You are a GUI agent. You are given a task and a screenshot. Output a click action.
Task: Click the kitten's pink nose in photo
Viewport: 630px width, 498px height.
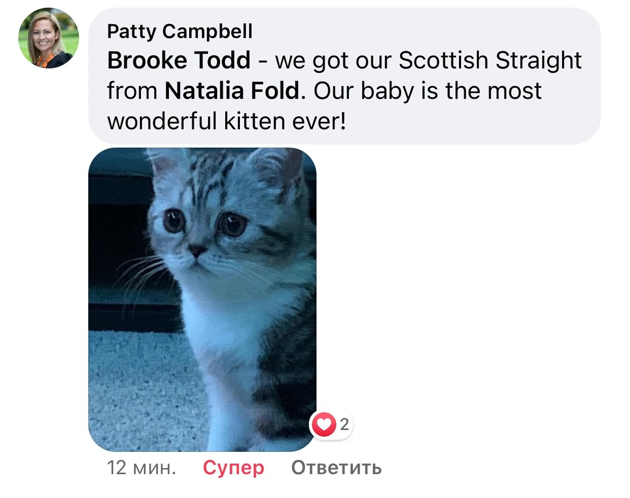tap(196, 249)
